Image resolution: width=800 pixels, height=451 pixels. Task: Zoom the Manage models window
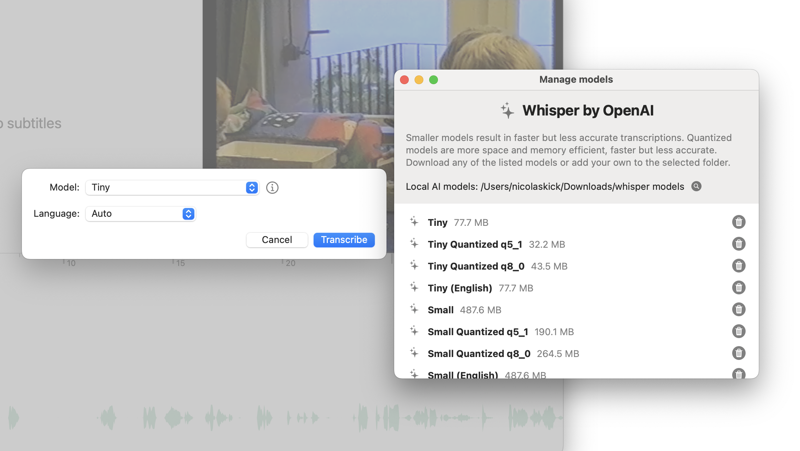click(x=434, y=80)
